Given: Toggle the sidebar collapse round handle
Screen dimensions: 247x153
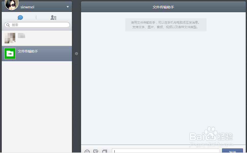Looking at the screenshot, I should (76, 54).
